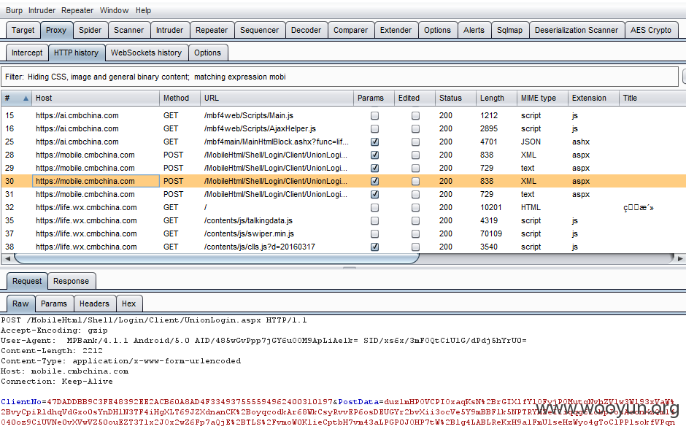Toggle Edited checkbox for request 16

[416, 128]
